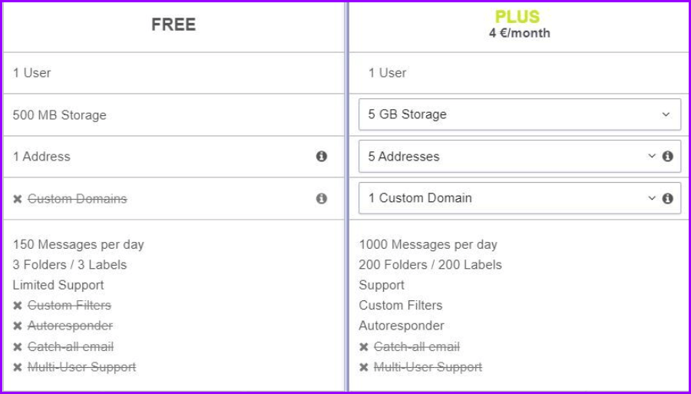The height and width of the screenshot is (394, 691).
Task: Click info icon next to 5 Addresses
Action: pos(667,157)
